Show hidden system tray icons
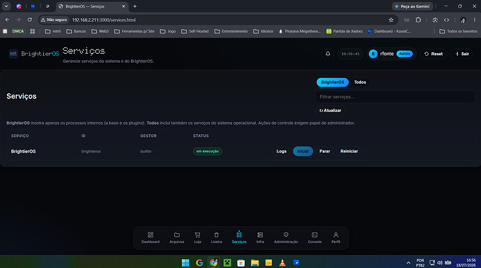Screen dimensions: 481x268 click(409, 263)
